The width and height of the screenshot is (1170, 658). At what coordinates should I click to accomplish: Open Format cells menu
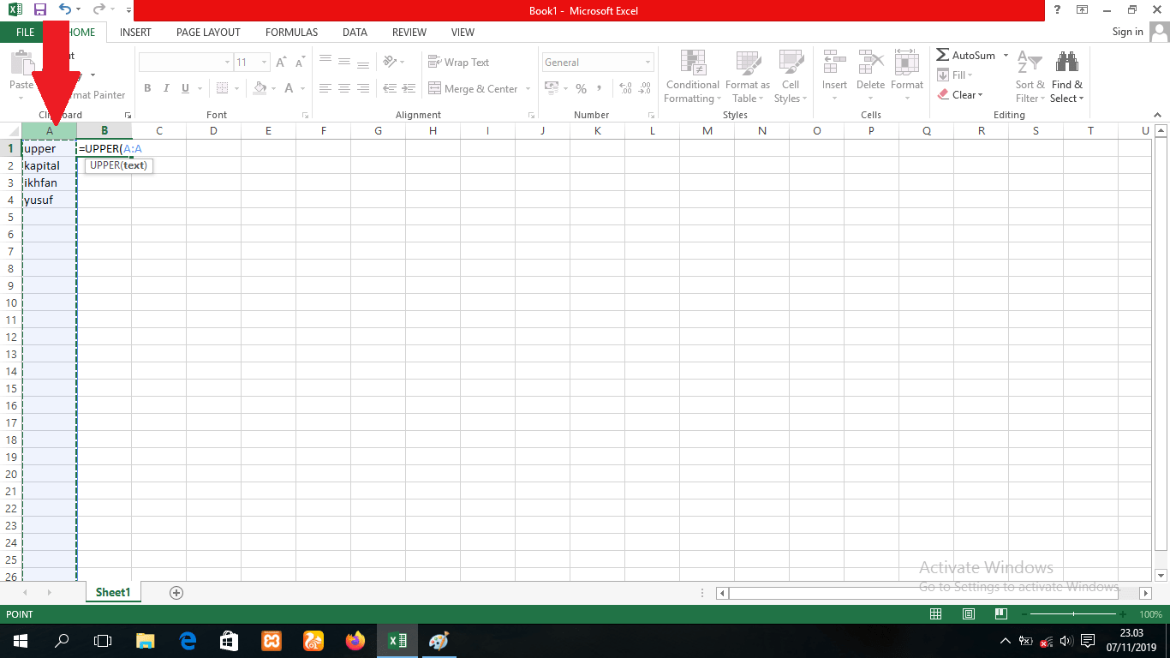(907, 77)
